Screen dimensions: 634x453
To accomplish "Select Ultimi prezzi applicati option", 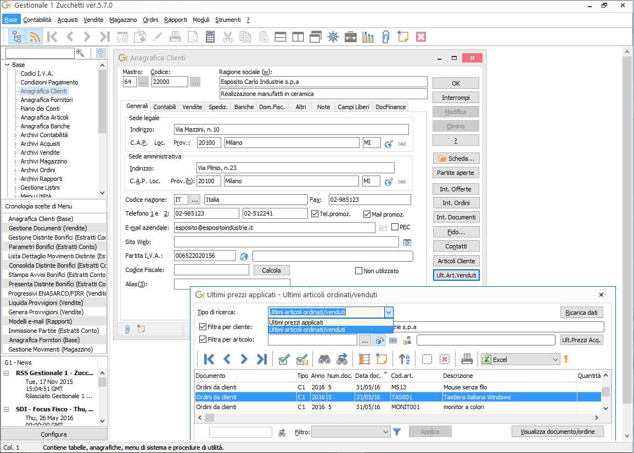I will 296,322.
